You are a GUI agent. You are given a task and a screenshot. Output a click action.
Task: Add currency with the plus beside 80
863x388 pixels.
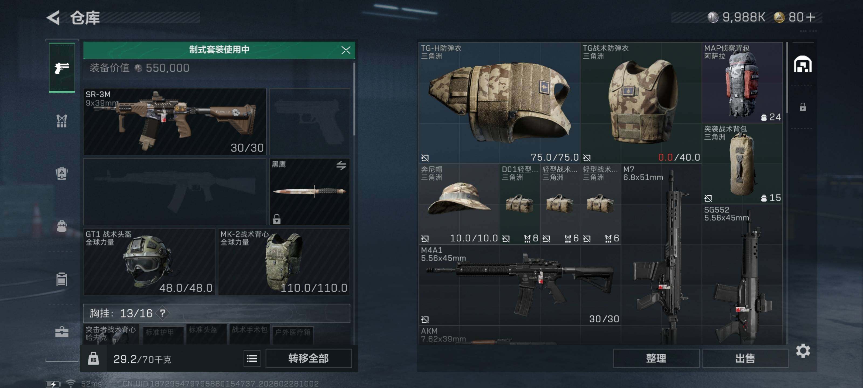click(x=811, y=17)
